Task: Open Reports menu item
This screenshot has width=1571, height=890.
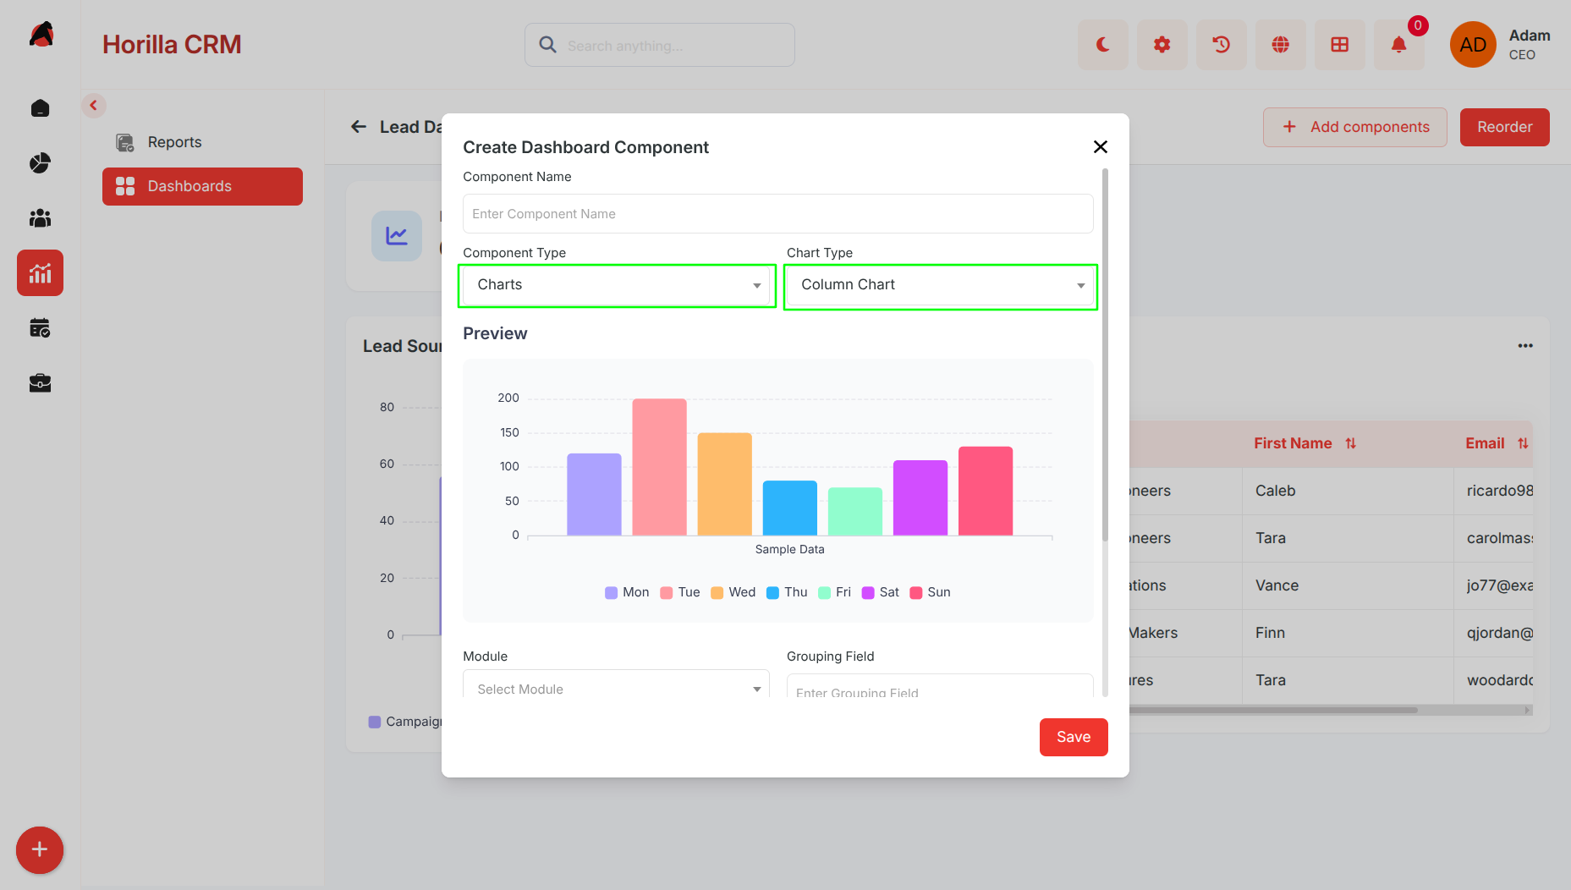Action: (202, 142)
